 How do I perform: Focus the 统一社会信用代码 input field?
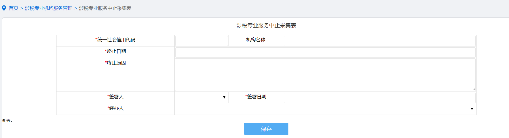click(x=201, y=41)
